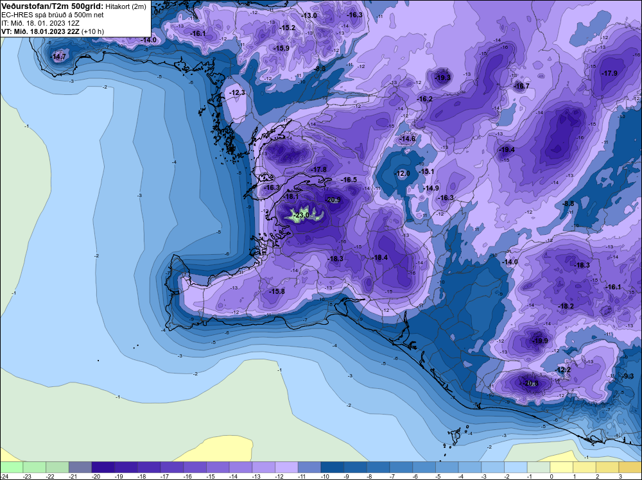
Task: Click the -15.8 temperature label
Action: point(277,291)
